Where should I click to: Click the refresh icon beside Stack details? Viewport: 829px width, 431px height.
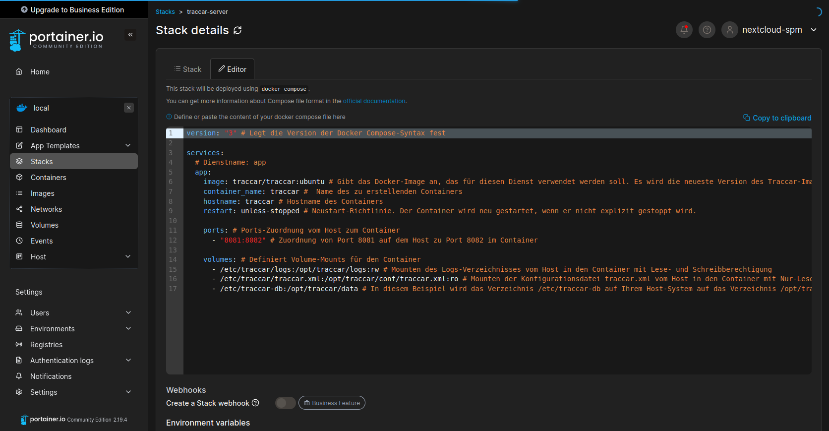pyautogui.click(x=237, y=30)
